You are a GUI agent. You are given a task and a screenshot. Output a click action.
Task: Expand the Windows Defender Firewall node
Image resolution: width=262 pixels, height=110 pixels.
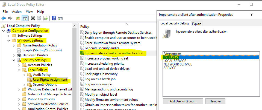(19, 90)
